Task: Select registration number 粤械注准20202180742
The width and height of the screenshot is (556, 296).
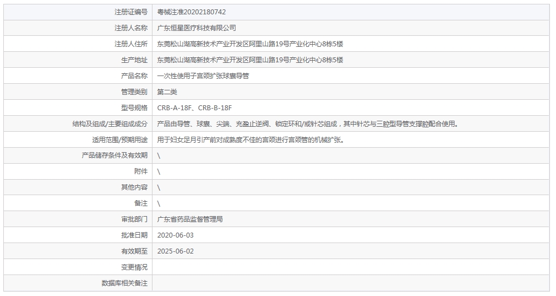Action: (x=192, y=12)
